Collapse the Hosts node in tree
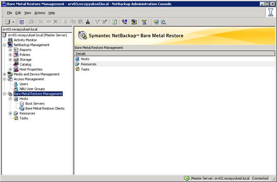Image resolution: width=277 pixels, height=182 pixels. point(10,99)
